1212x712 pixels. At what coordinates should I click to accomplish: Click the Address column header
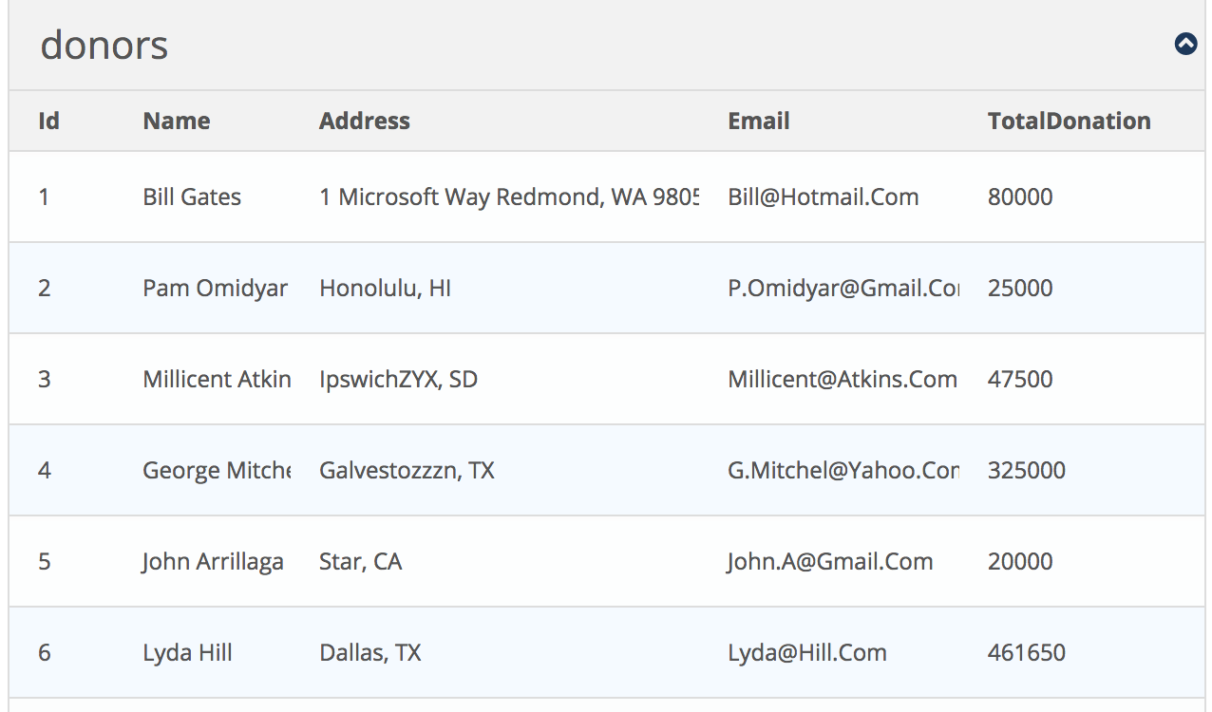(365, 122)
